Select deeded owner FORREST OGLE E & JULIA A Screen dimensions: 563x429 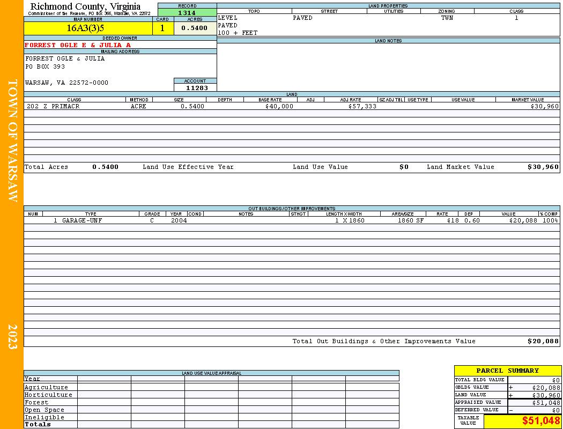pos(78,45)
